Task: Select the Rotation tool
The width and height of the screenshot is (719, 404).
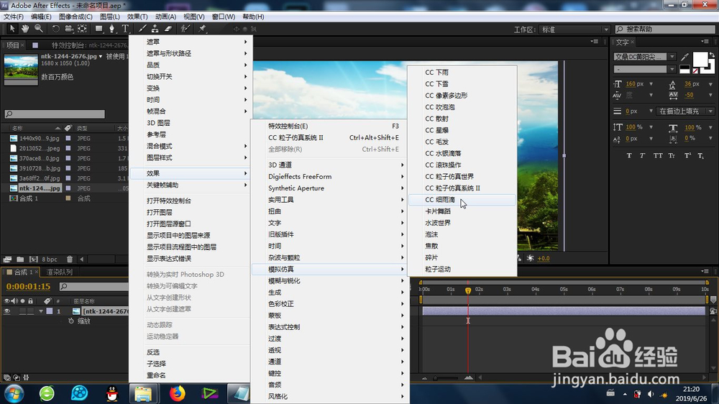Action: 55,29
